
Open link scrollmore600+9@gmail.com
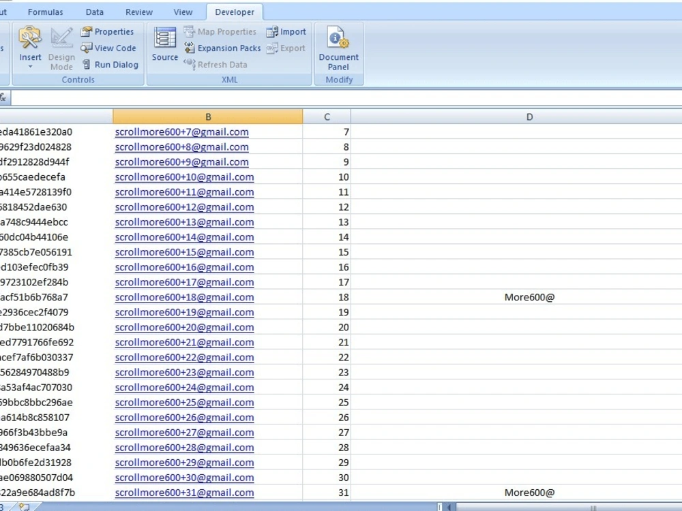182,162
